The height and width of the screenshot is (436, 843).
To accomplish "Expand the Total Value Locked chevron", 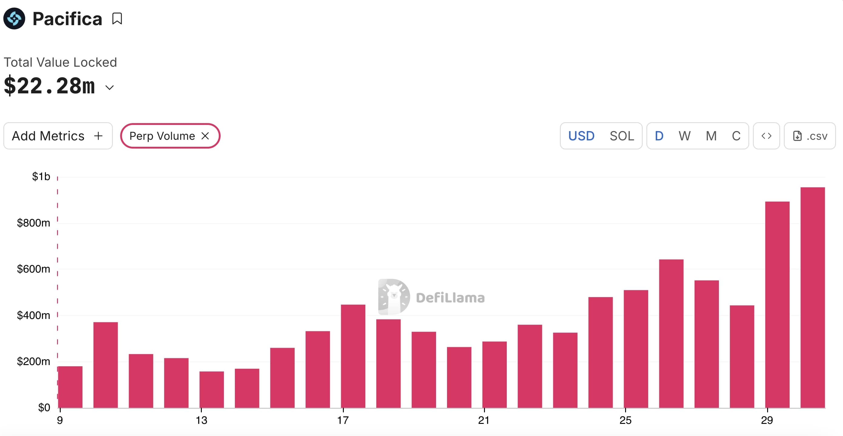I will click(110, 87).
